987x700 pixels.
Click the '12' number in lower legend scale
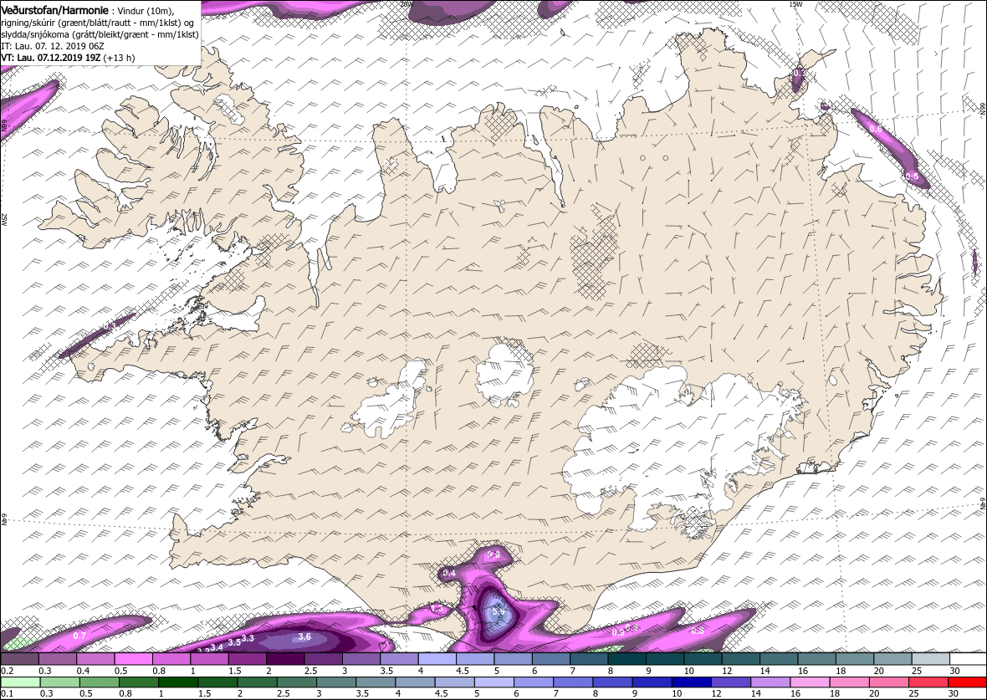click(716, 693)
